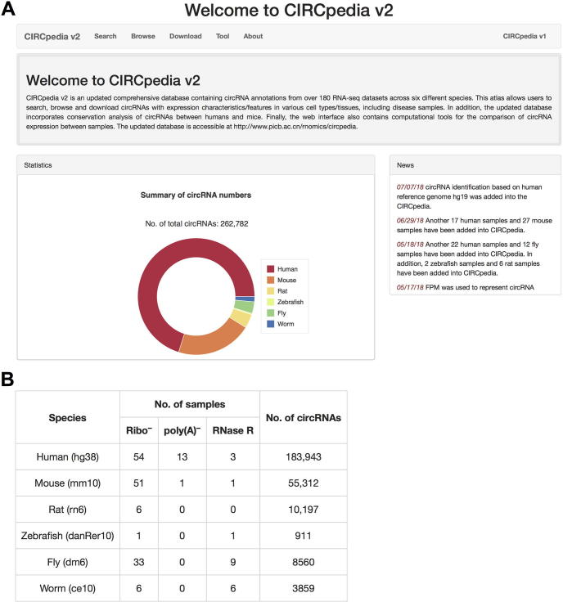Click the Fly (dm6) row label

(68, 562)
